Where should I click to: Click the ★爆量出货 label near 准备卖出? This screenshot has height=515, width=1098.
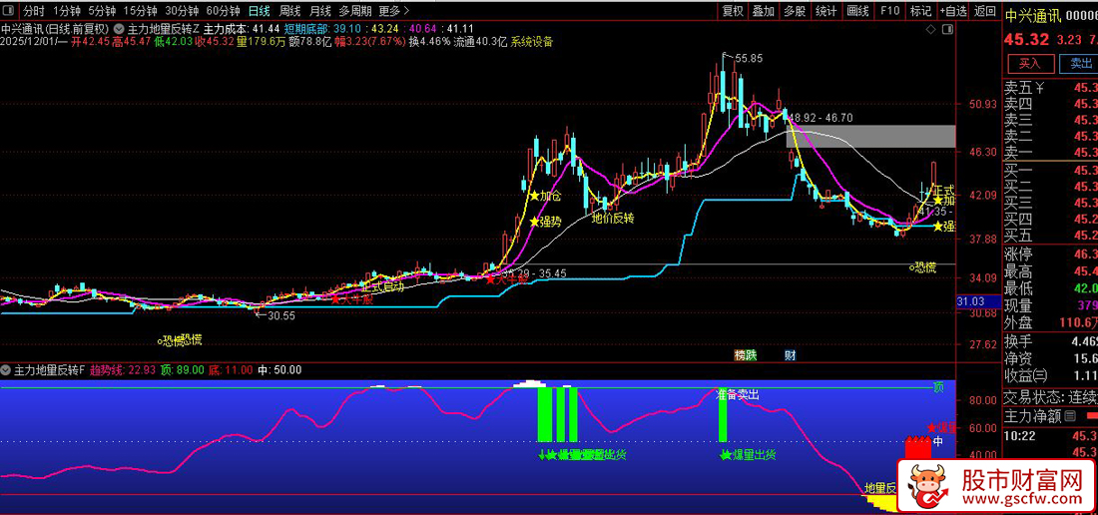click(x=749, y=455)
